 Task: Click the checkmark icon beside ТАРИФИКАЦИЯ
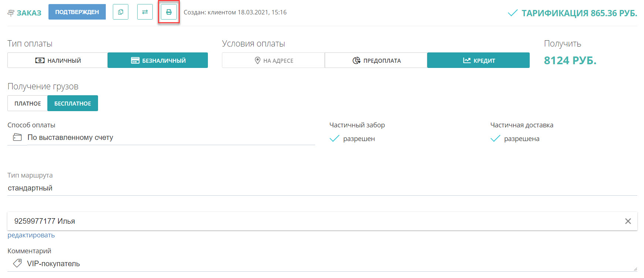(x=513, y=13)
